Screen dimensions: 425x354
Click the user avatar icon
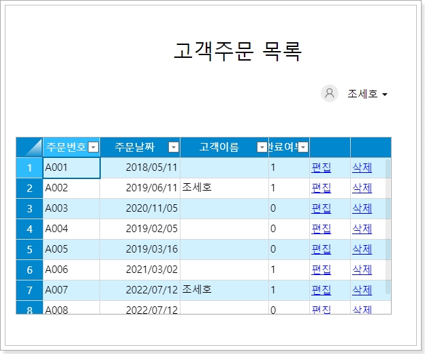pyautogui.click(x=330, y=94)
